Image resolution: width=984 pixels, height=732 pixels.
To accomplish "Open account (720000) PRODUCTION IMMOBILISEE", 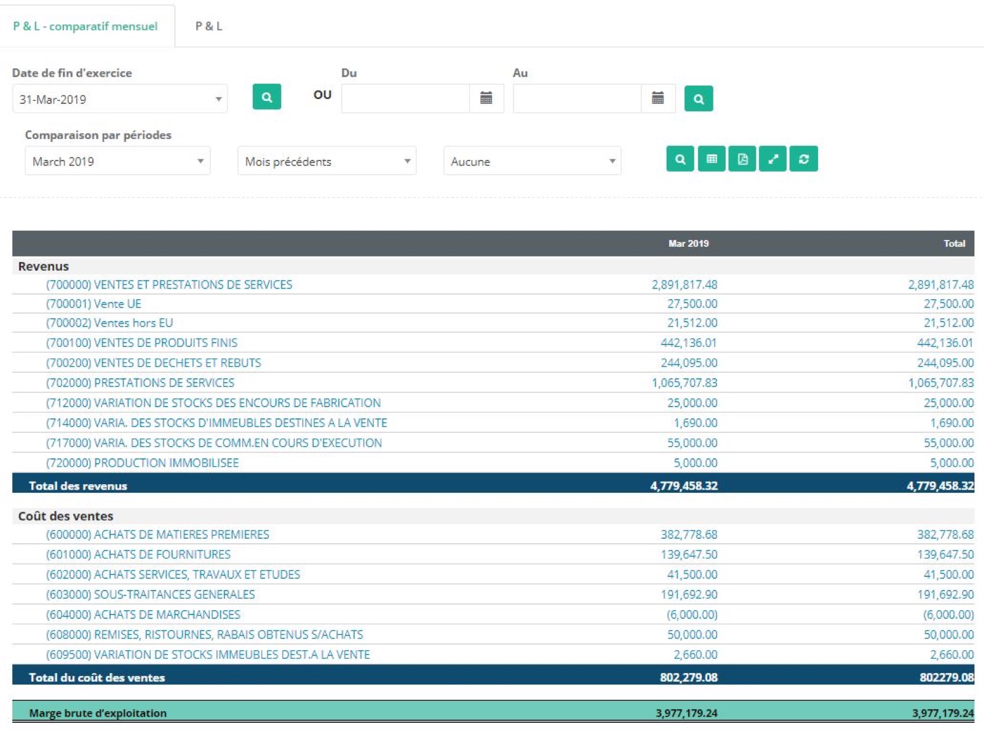I will [142, 463].
